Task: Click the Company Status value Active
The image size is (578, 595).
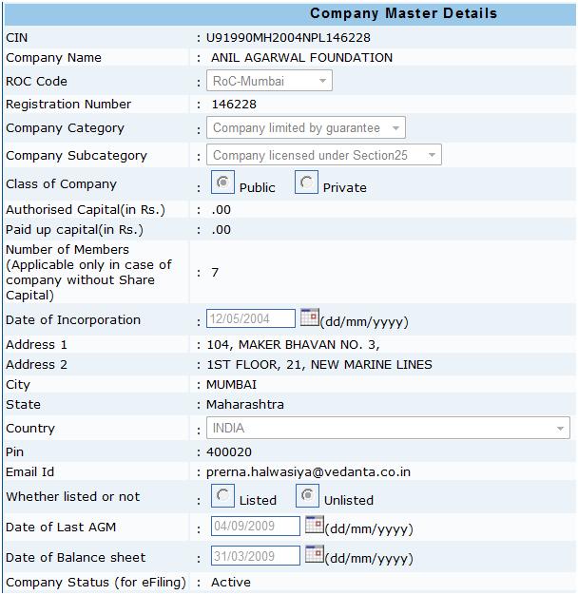Action: (231, 582)
